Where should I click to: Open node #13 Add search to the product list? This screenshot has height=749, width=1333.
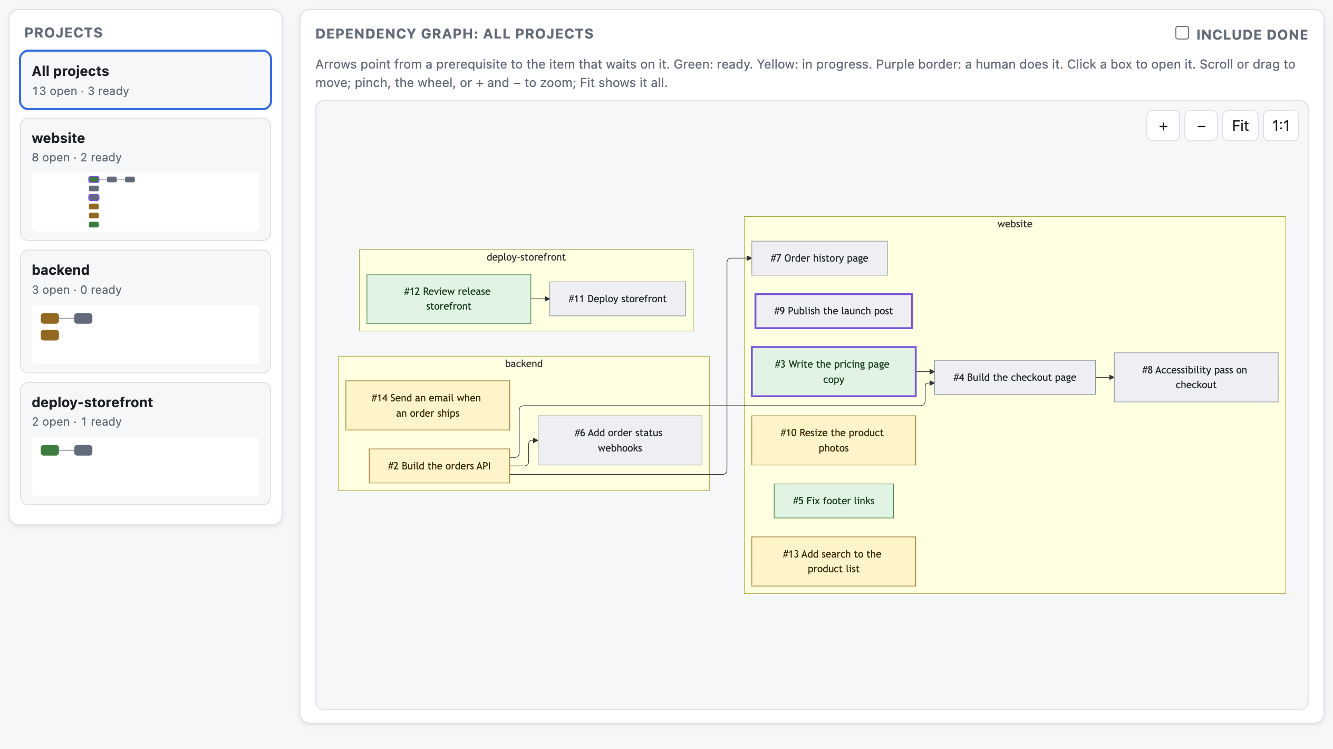click(x=834, y=561)
